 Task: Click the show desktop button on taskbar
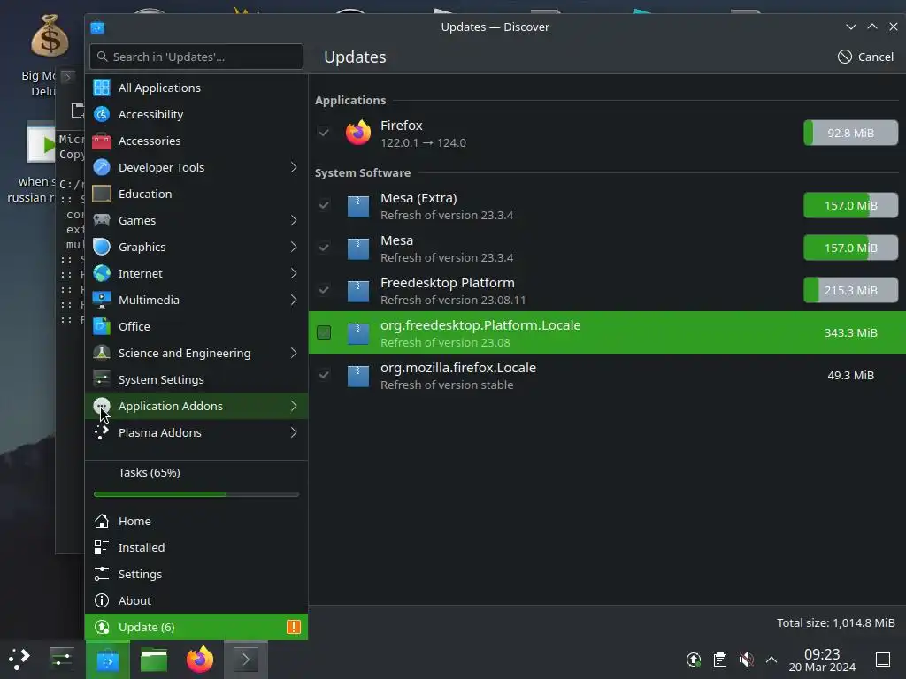pyautogui.click(x=883, y=660)
